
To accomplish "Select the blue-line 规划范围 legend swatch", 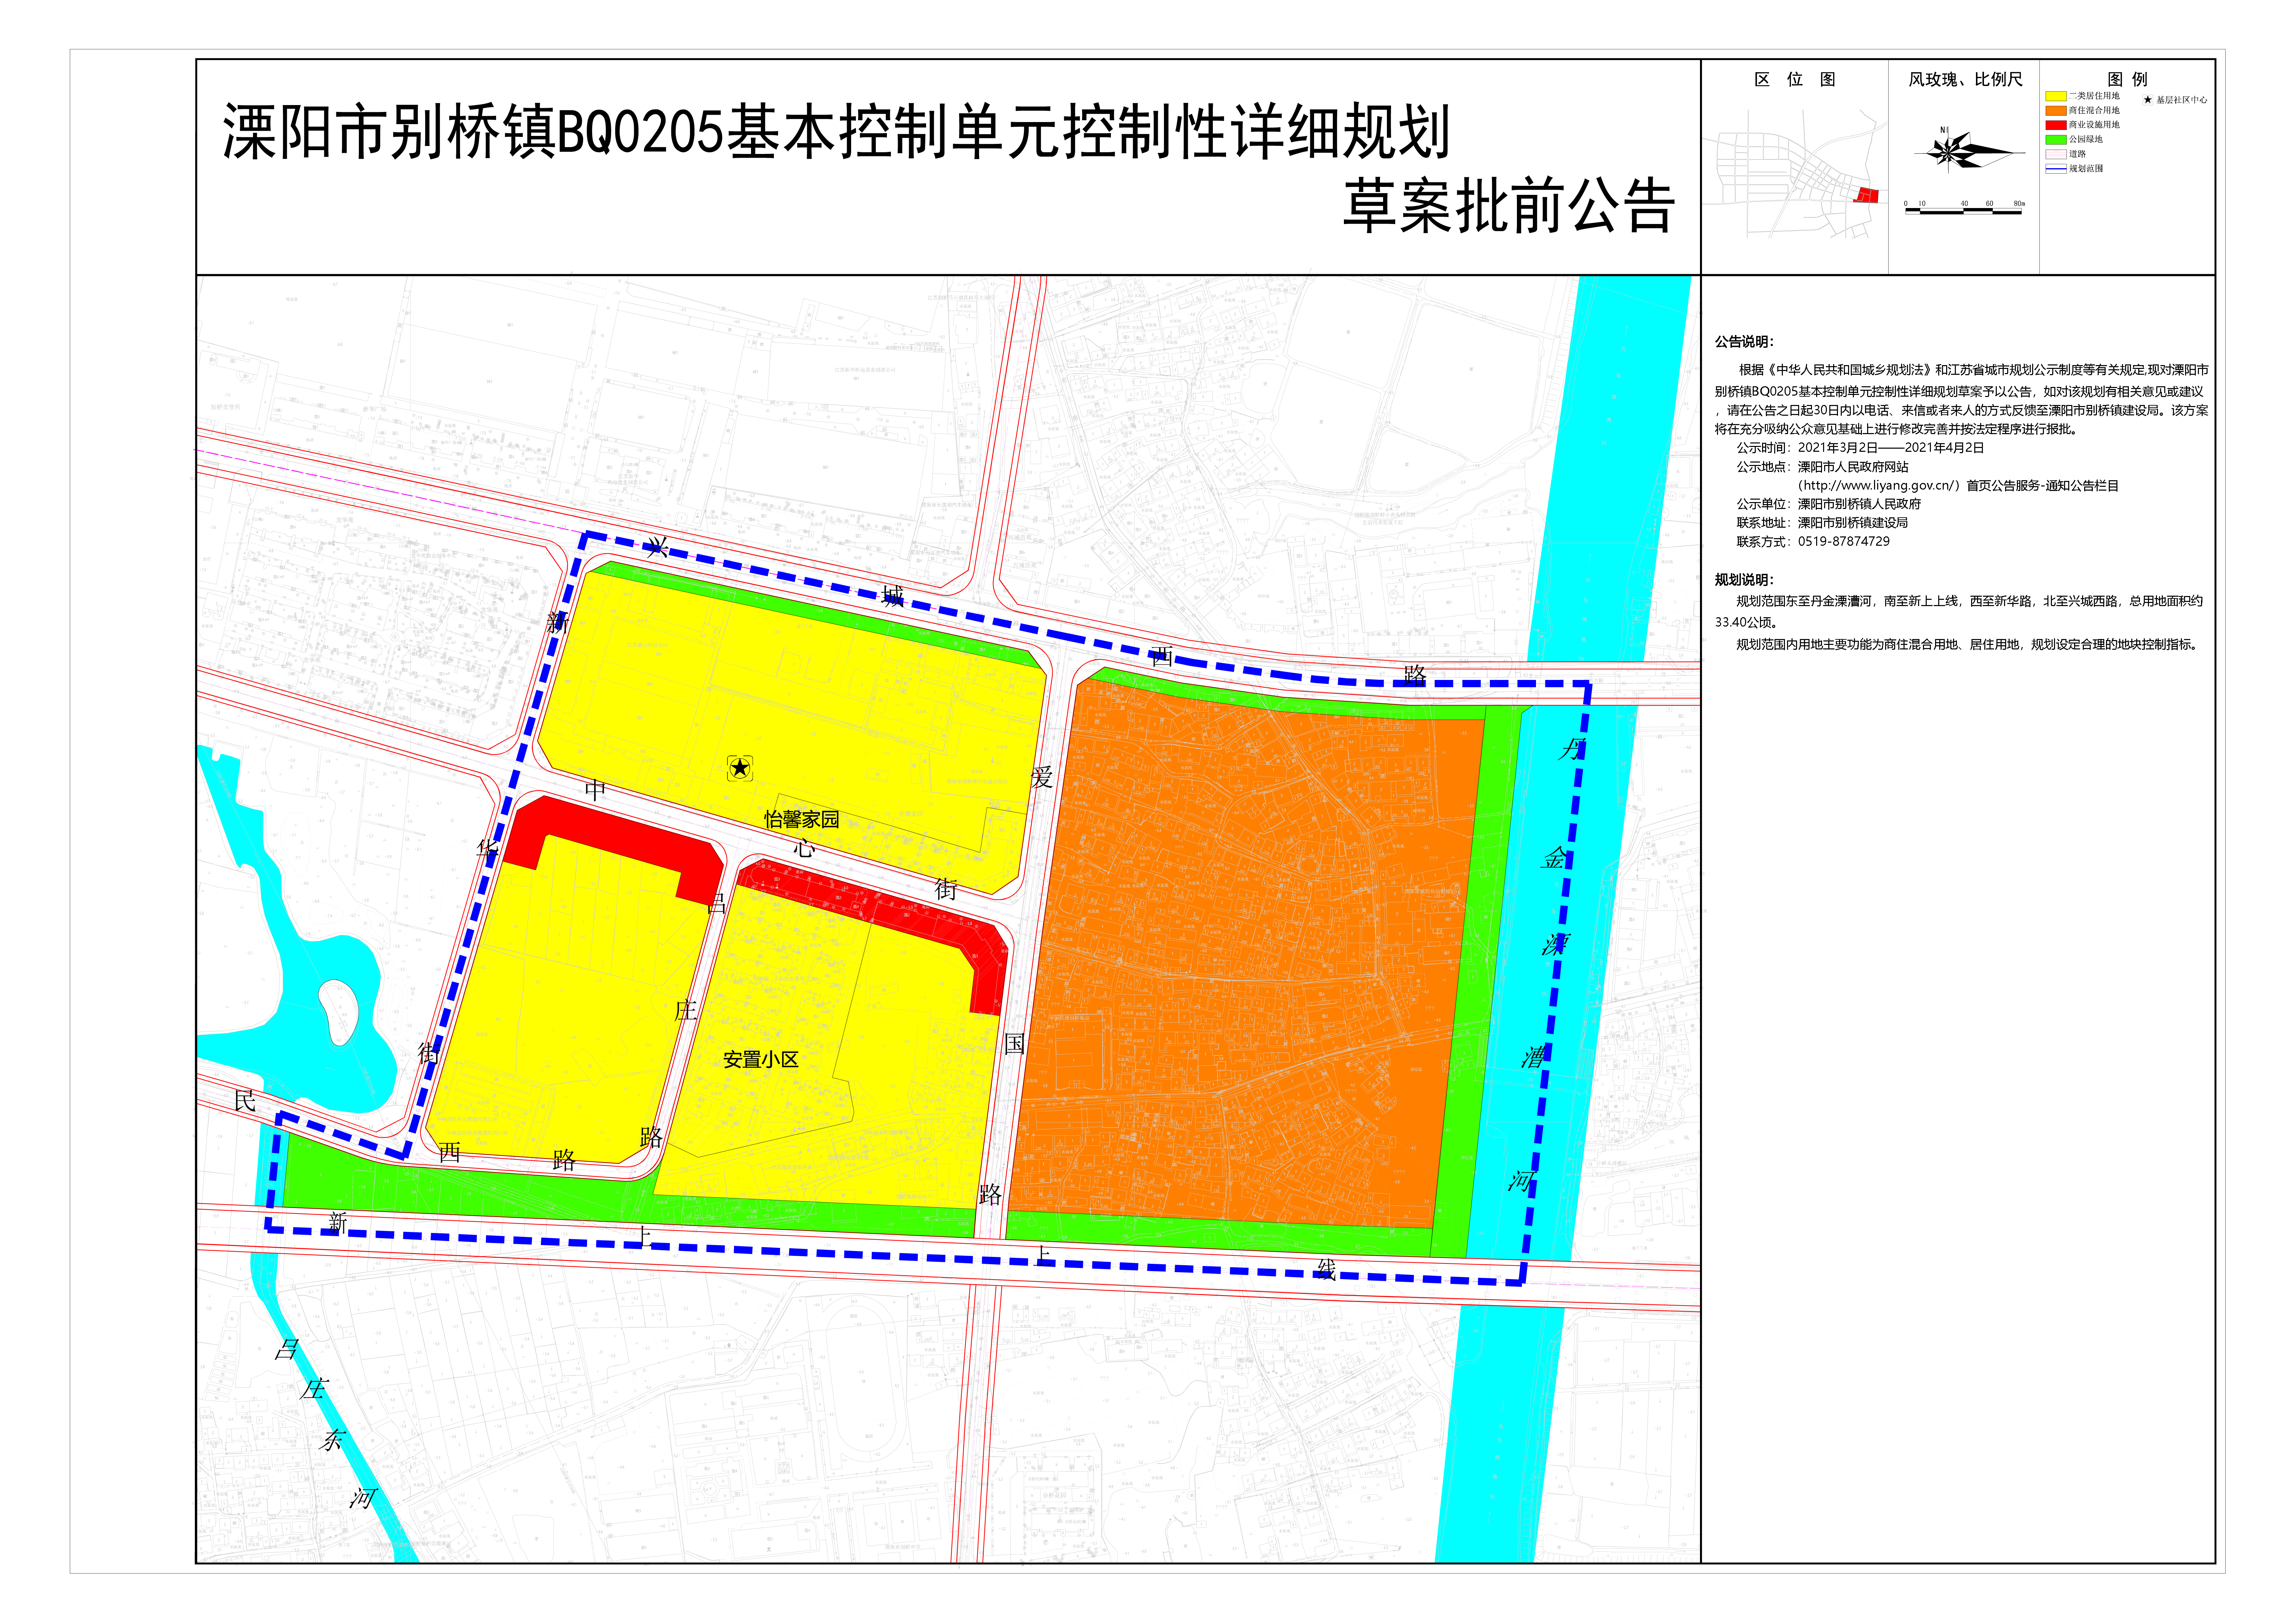I will 2056,168.
